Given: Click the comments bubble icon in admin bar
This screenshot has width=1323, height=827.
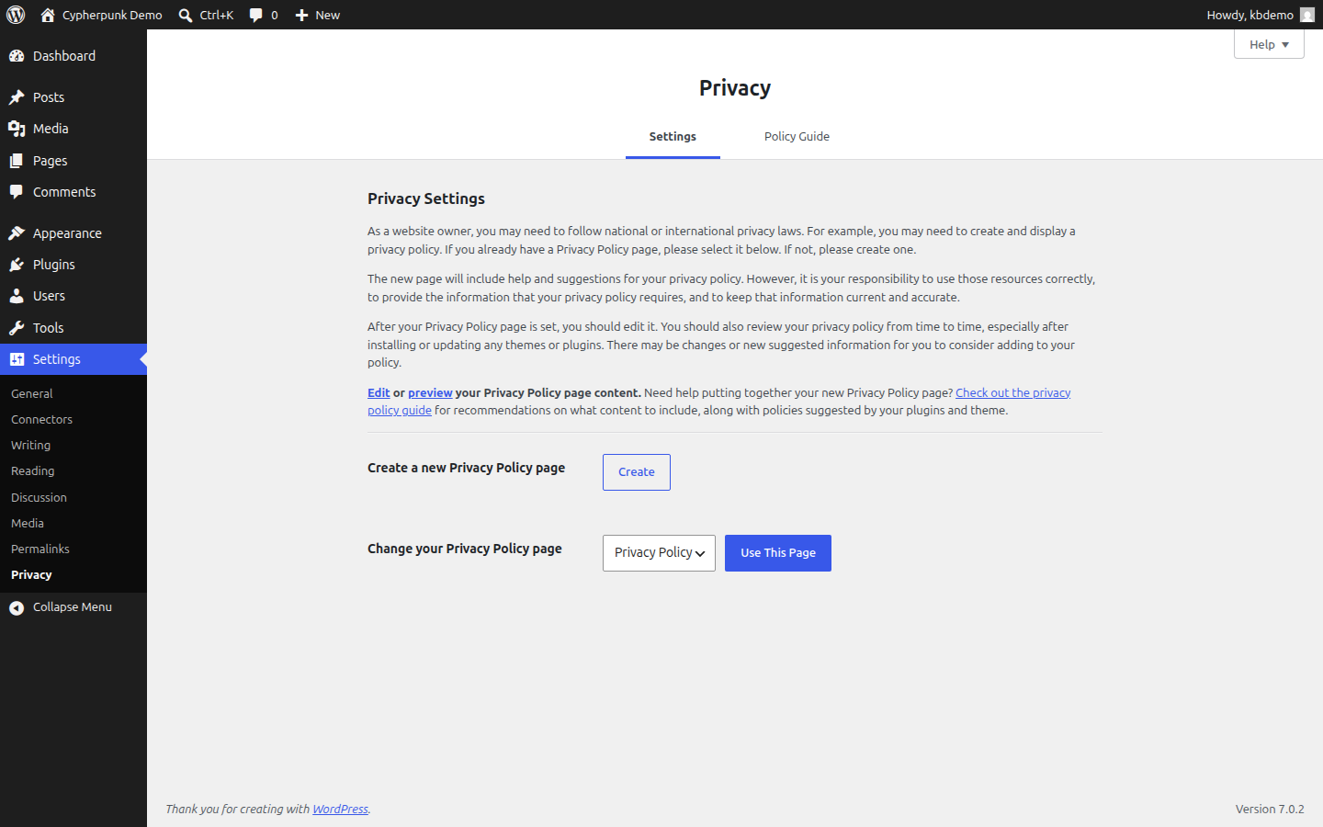Looking at the screenshot, I should tap(256, 15).
